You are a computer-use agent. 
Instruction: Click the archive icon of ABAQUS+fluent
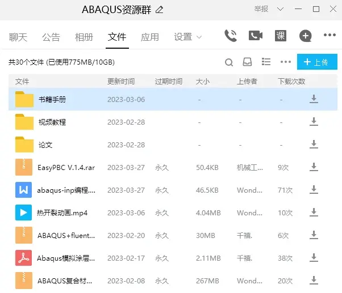coord(24,235)
